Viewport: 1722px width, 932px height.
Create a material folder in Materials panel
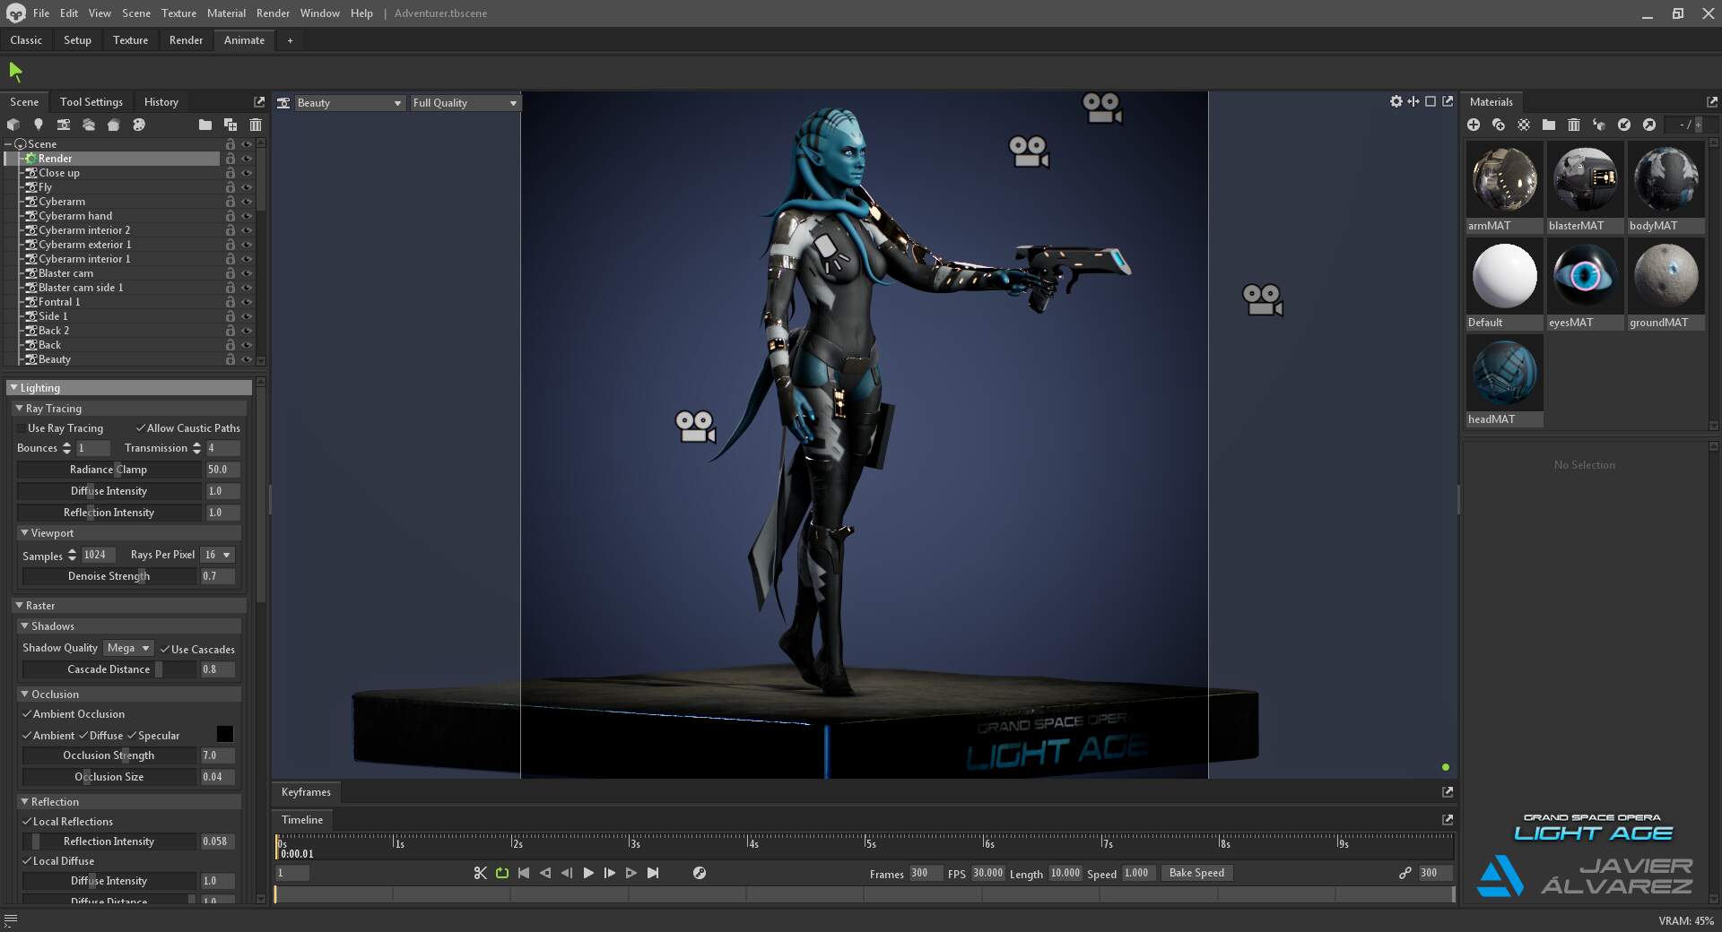click(1549, 125)
